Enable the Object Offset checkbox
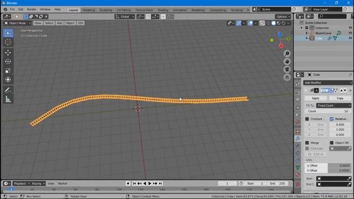354x199 pixels. pyautogui.click(x=332, y=143)
